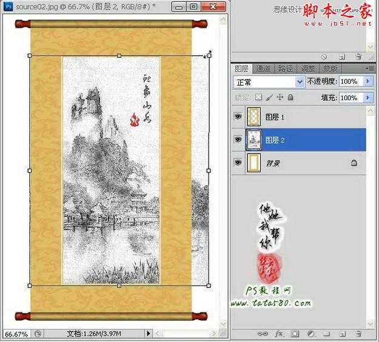Click bottom-right transform handle
The height and width of the screenshot is (342, 379).
(x=209, y=286)
